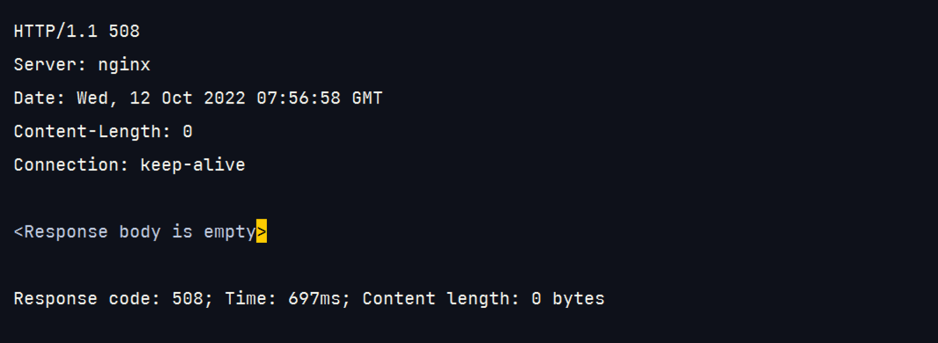Screen dimensions: 938x343
Task: Click the word bytes in summary line
Action: [x=579, y=299]
